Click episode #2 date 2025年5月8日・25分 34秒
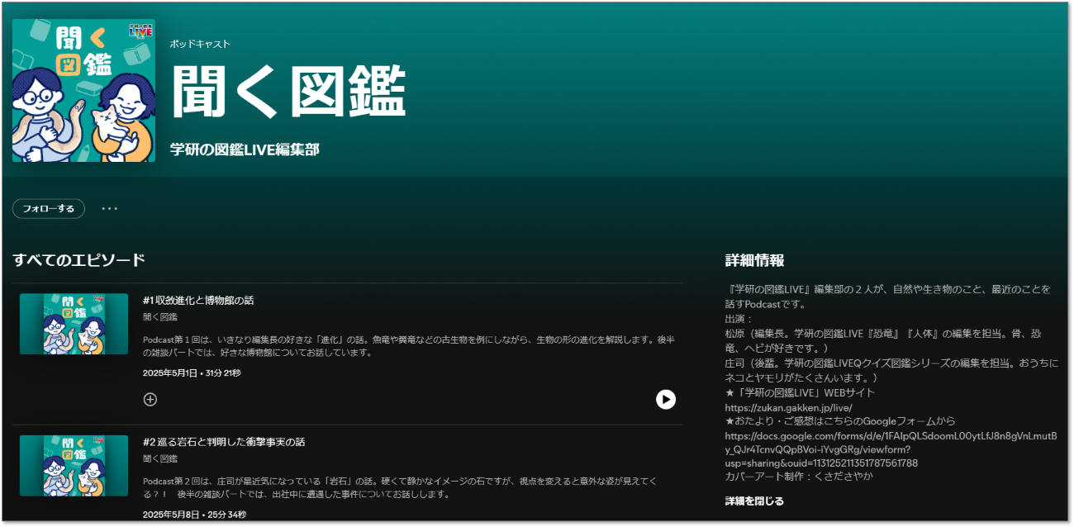 (194, 515)
